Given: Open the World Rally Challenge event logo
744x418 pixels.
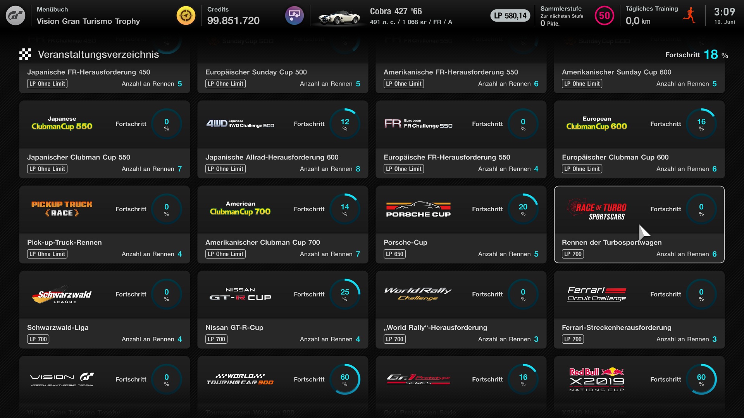Looking at the screenshot, I should pyautogui.click(x=418, y=294).
